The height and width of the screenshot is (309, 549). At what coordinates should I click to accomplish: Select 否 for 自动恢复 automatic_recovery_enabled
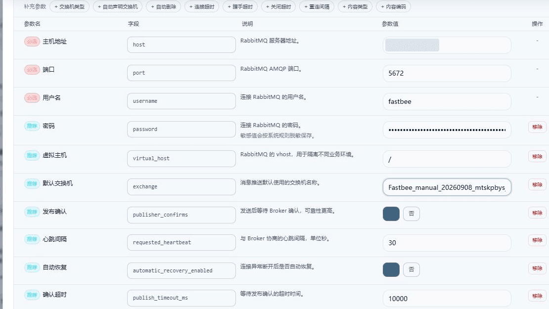(412, 269)
